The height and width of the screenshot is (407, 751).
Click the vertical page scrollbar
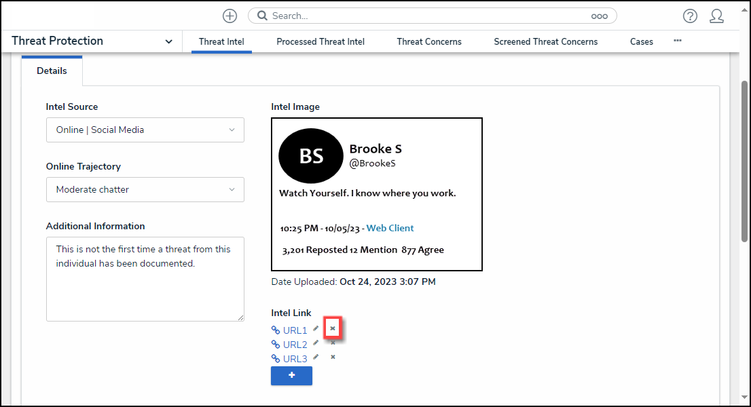744,161
